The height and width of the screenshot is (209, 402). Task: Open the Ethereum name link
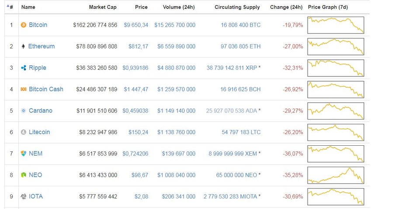[x=41, y=46]
